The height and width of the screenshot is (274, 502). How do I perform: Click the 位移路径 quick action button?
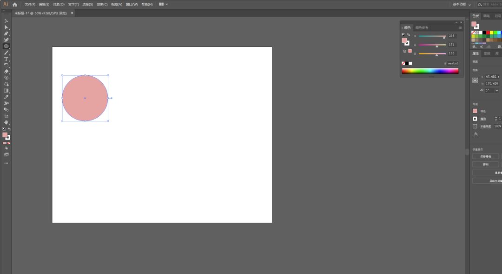pyautogui.click(x=486, y=156)
